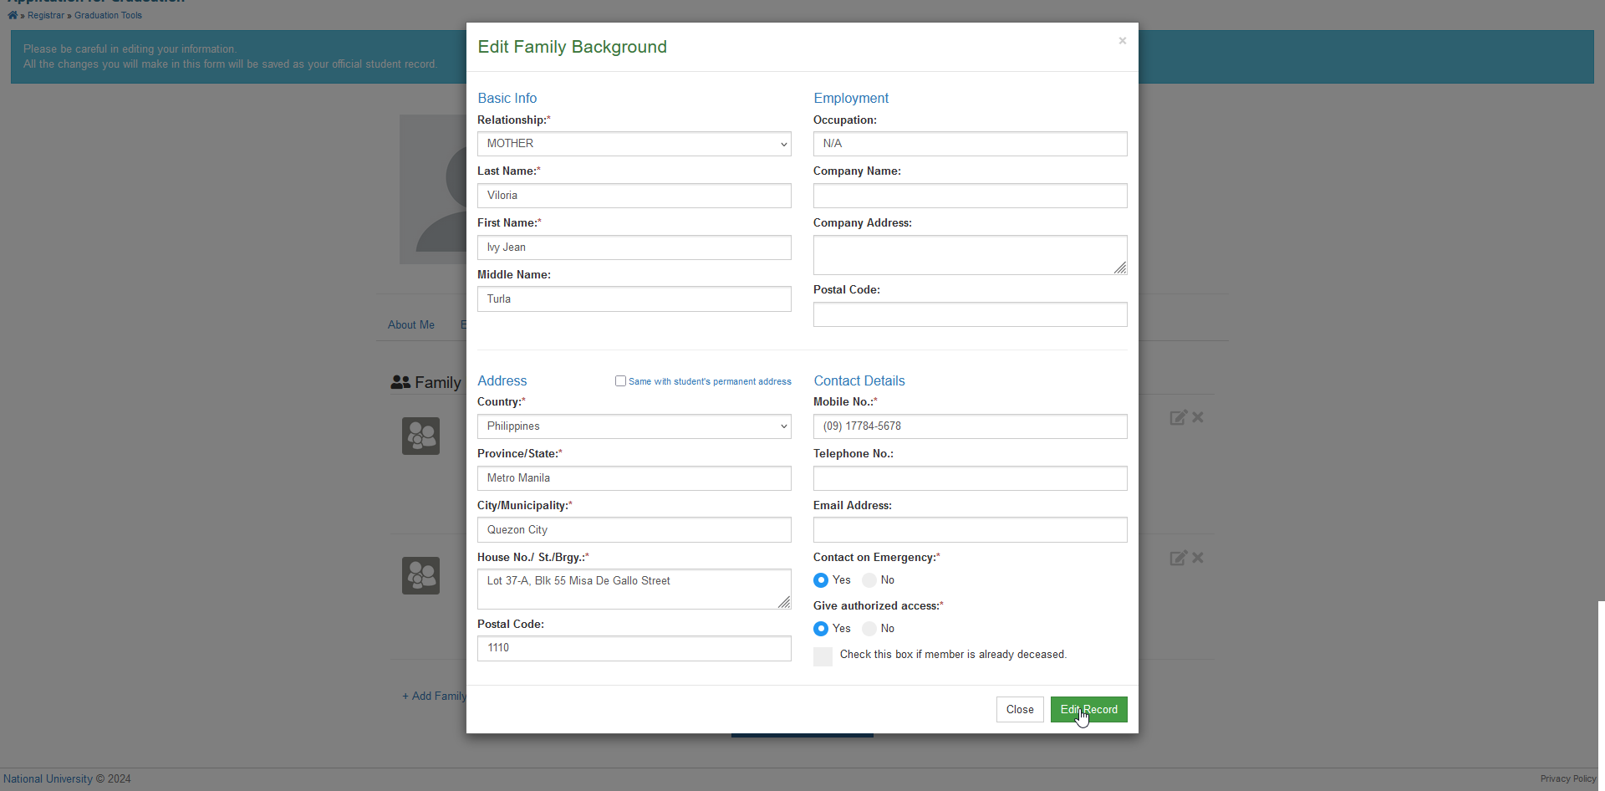Select No for Contact on Emergency

click(x=869, y=580)
